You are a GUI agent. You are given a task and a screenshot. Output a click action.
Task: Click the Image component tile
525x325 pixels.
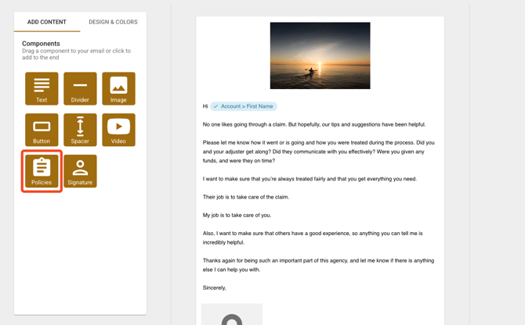click(118, 88)
